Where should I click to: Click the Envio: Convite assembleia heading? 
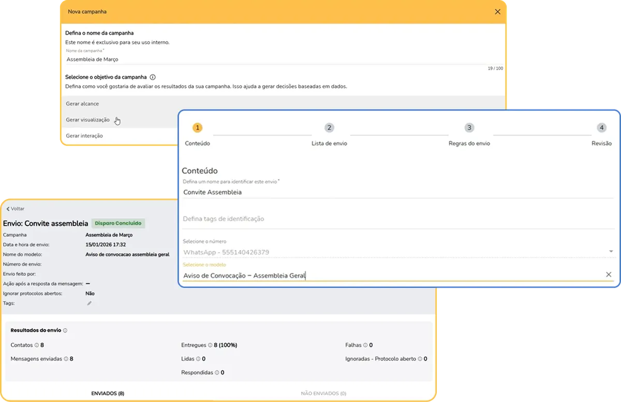46,224
